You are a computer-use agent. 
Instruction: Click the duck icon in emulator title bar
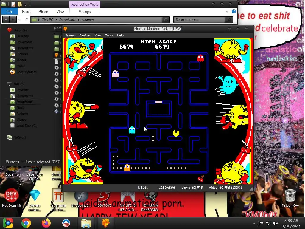click(65, 29)
